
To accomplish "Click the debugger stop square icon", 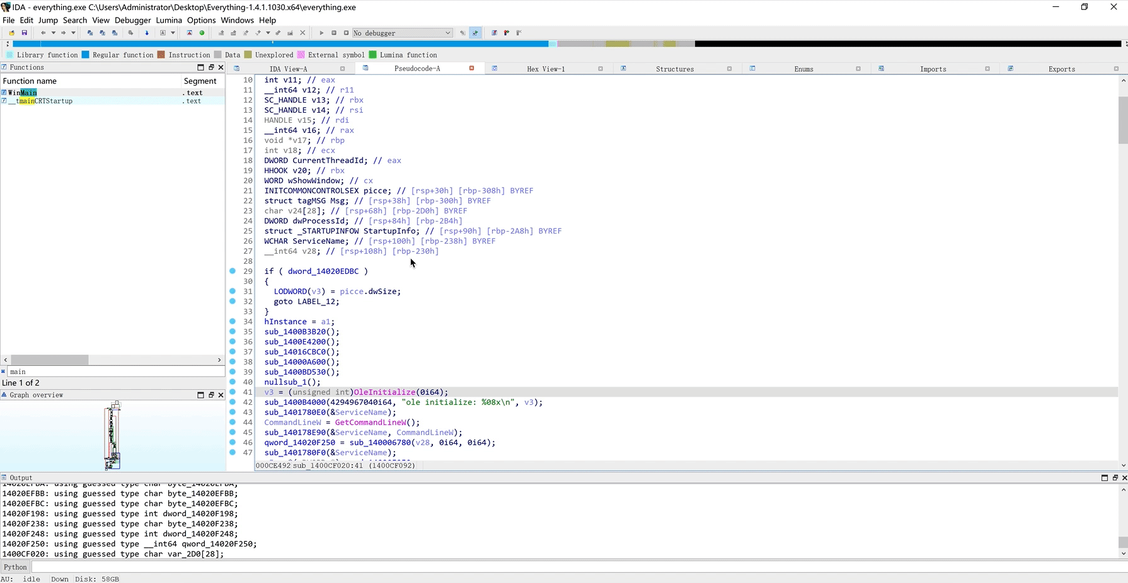I will (346, 33).
